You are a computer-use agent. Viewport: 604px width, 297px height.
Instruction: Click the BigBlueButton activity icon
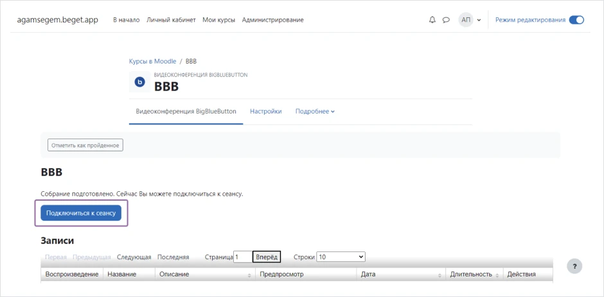140,81
